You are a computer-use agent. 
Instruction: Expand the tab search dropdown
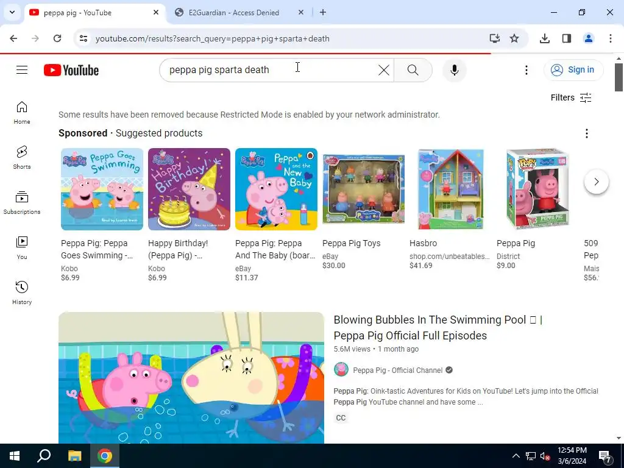point(12,13)
